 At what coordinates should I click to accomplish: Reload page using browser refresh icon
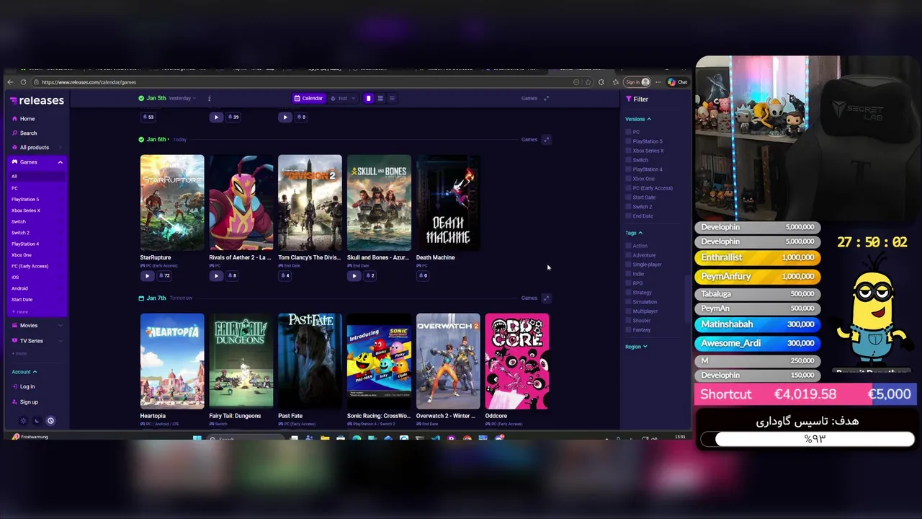[23, 82]
